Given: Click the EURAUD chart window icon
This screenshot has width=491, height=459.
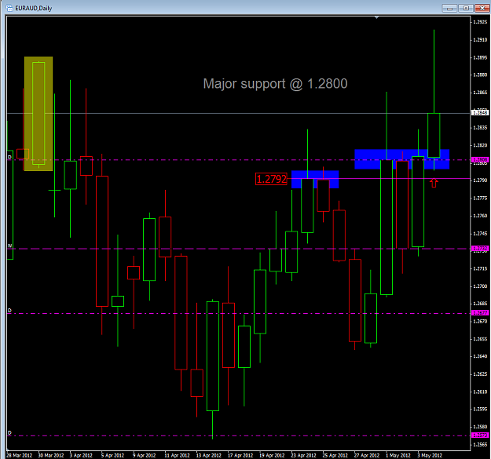Looking at the screenshot, I should pos(9,8).
